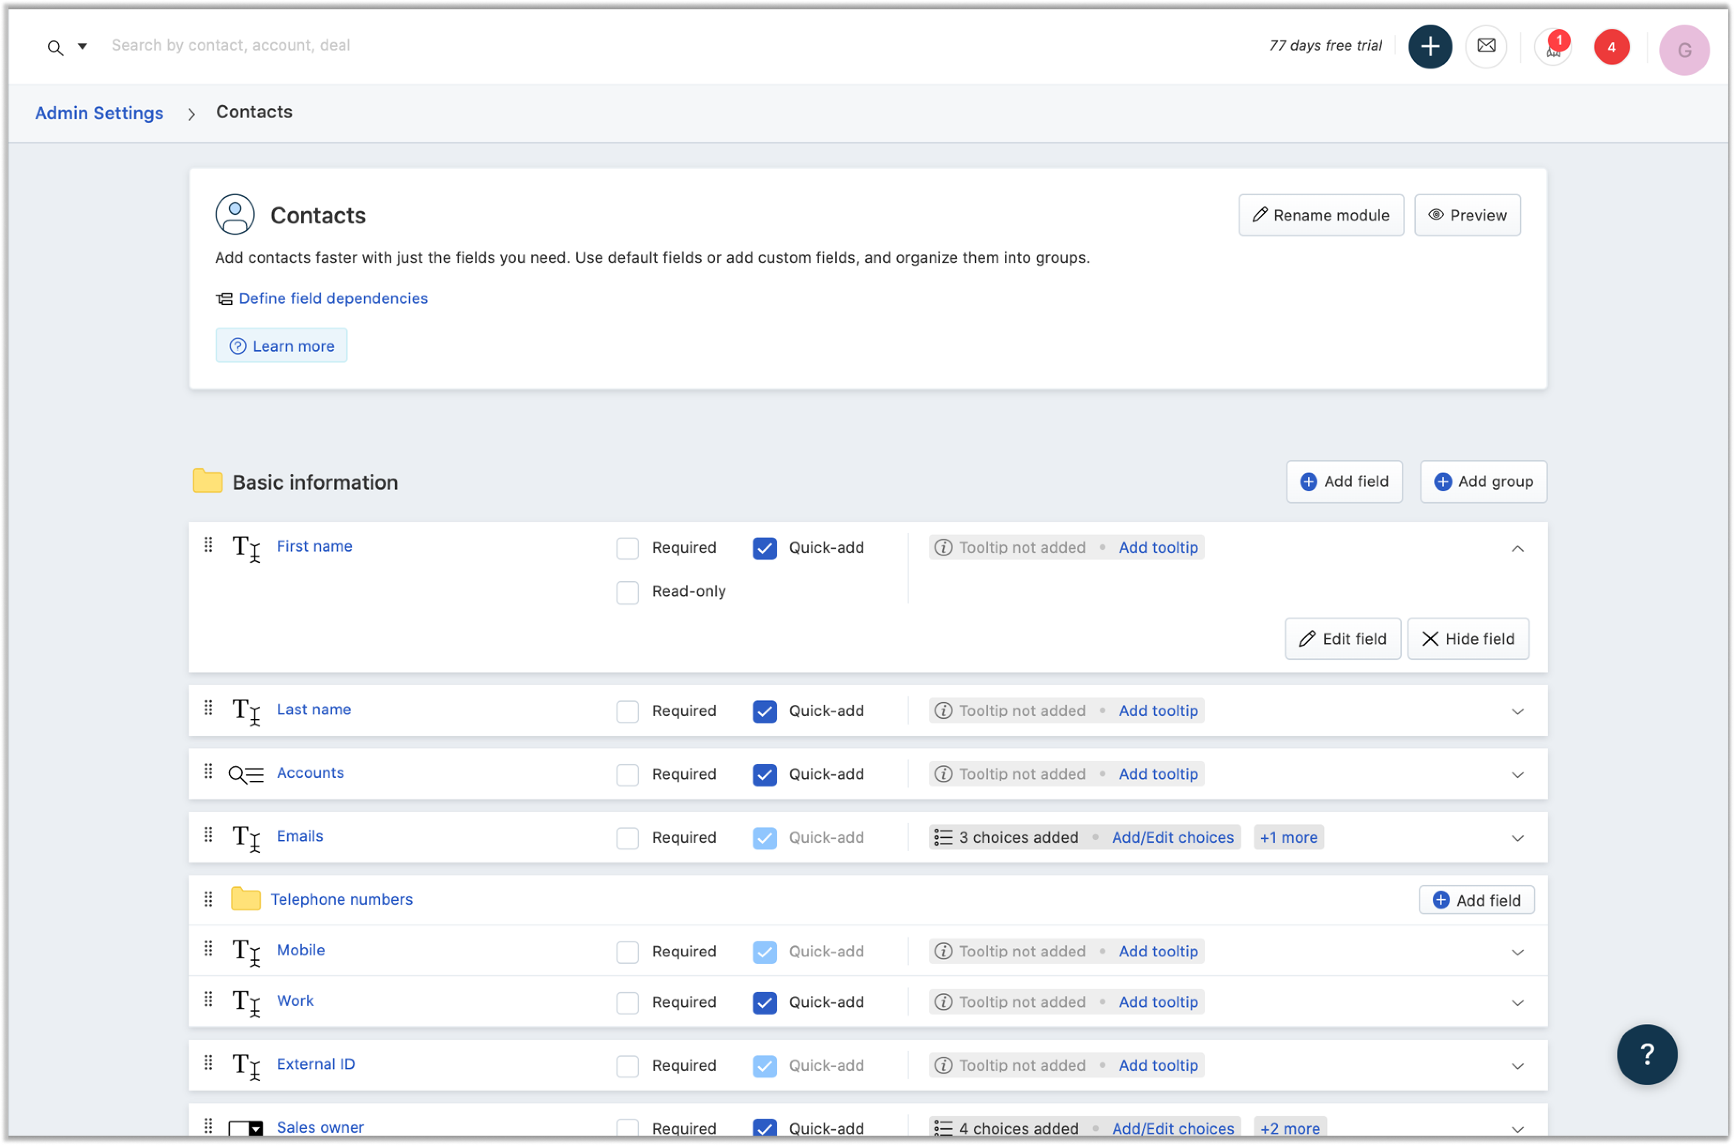The image size is (1734, 1145).
Task: Open the +1 more tag on Emails
Action: pos(1288,838)
